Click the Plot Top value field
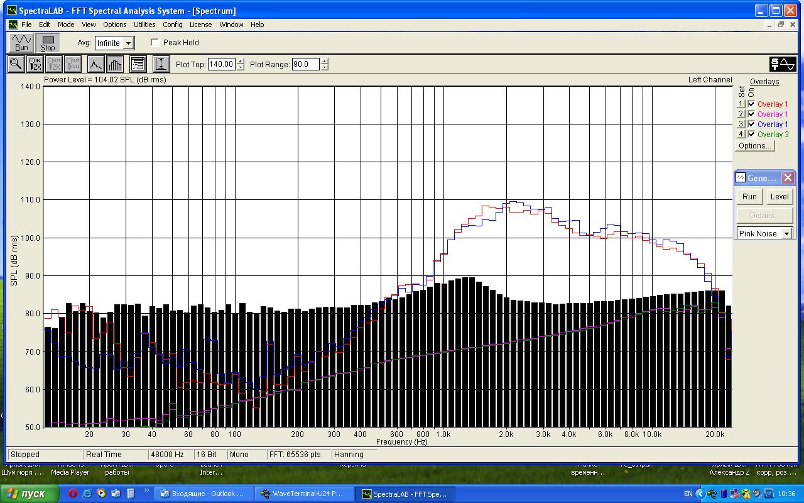Viewport: 804px width, 503px height. tap(222, 64)
